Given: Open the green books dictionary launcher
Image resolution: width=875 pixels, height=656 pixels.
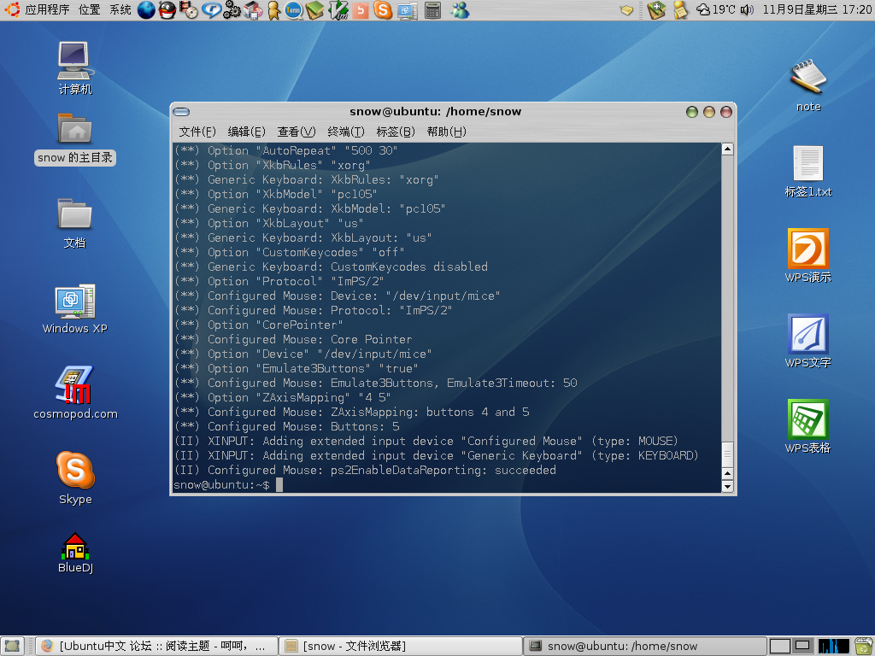Looking at the screenshot, I should pyautogui.click(x=314, y=9).
